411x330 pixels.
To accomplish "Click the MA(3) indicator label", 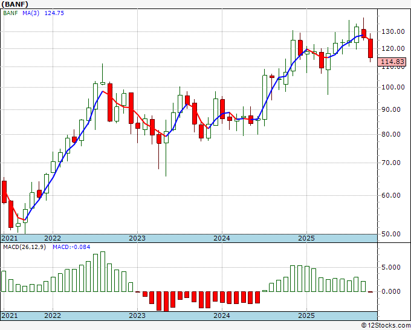I will click(31, 13).
